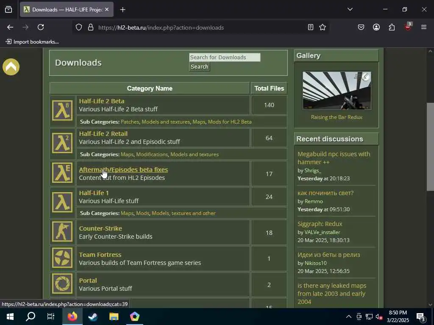This screenshot has width=434, height=325.
Task: Open the Raising the Bar Redux thumbnail
Action: 337,91
